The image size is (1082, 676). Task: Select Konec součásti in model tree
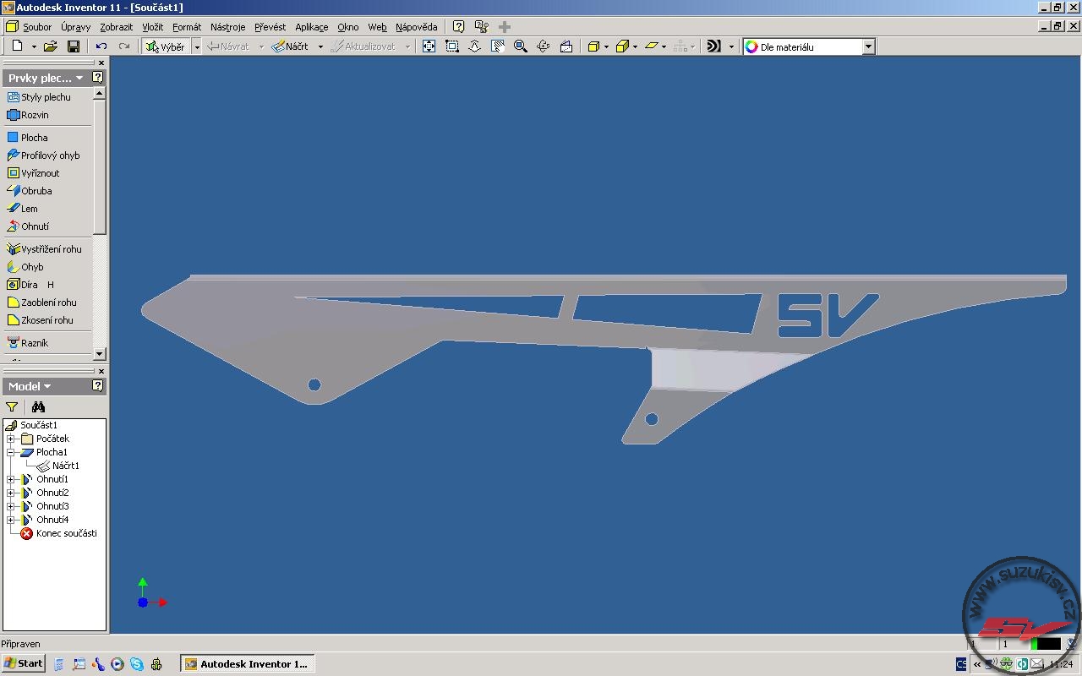(x=65, y=533)
